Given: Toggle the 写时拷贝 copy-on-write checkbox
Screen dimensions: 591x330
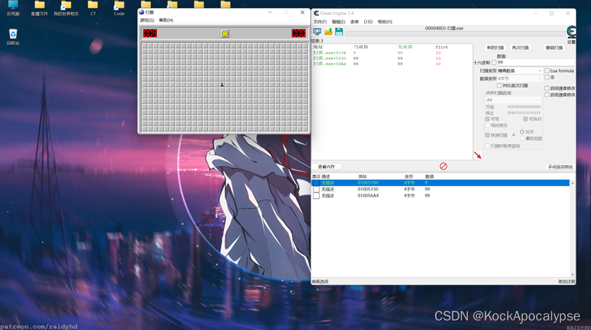Looking at the screenshot, I should [487, 126].
